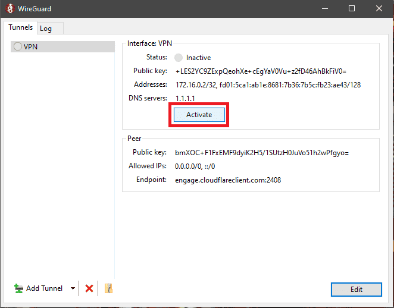Maximize the WireGuard window
This screenshot has height=308, width=394.
pos(352,8)
